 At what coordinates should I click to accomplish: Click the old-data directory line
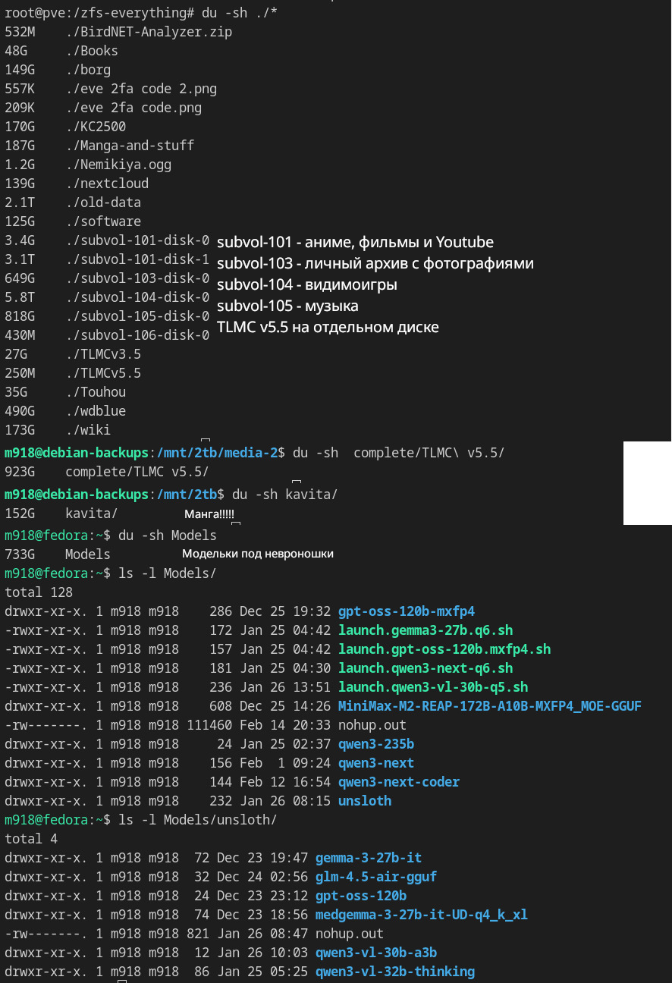pyautogui.click(x=103, y=203)
